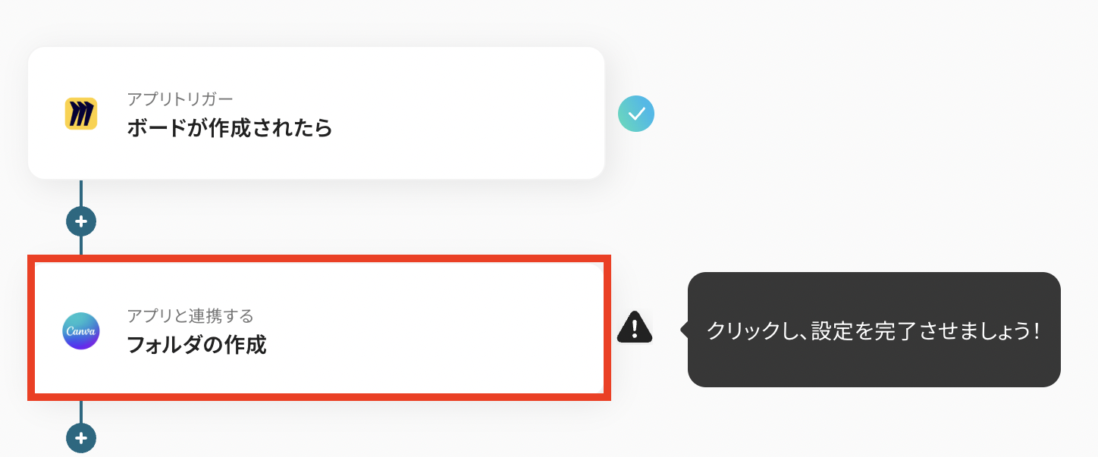1098x457 pixels.
Task: Click the アプリと連携する label
Action: 190,315
